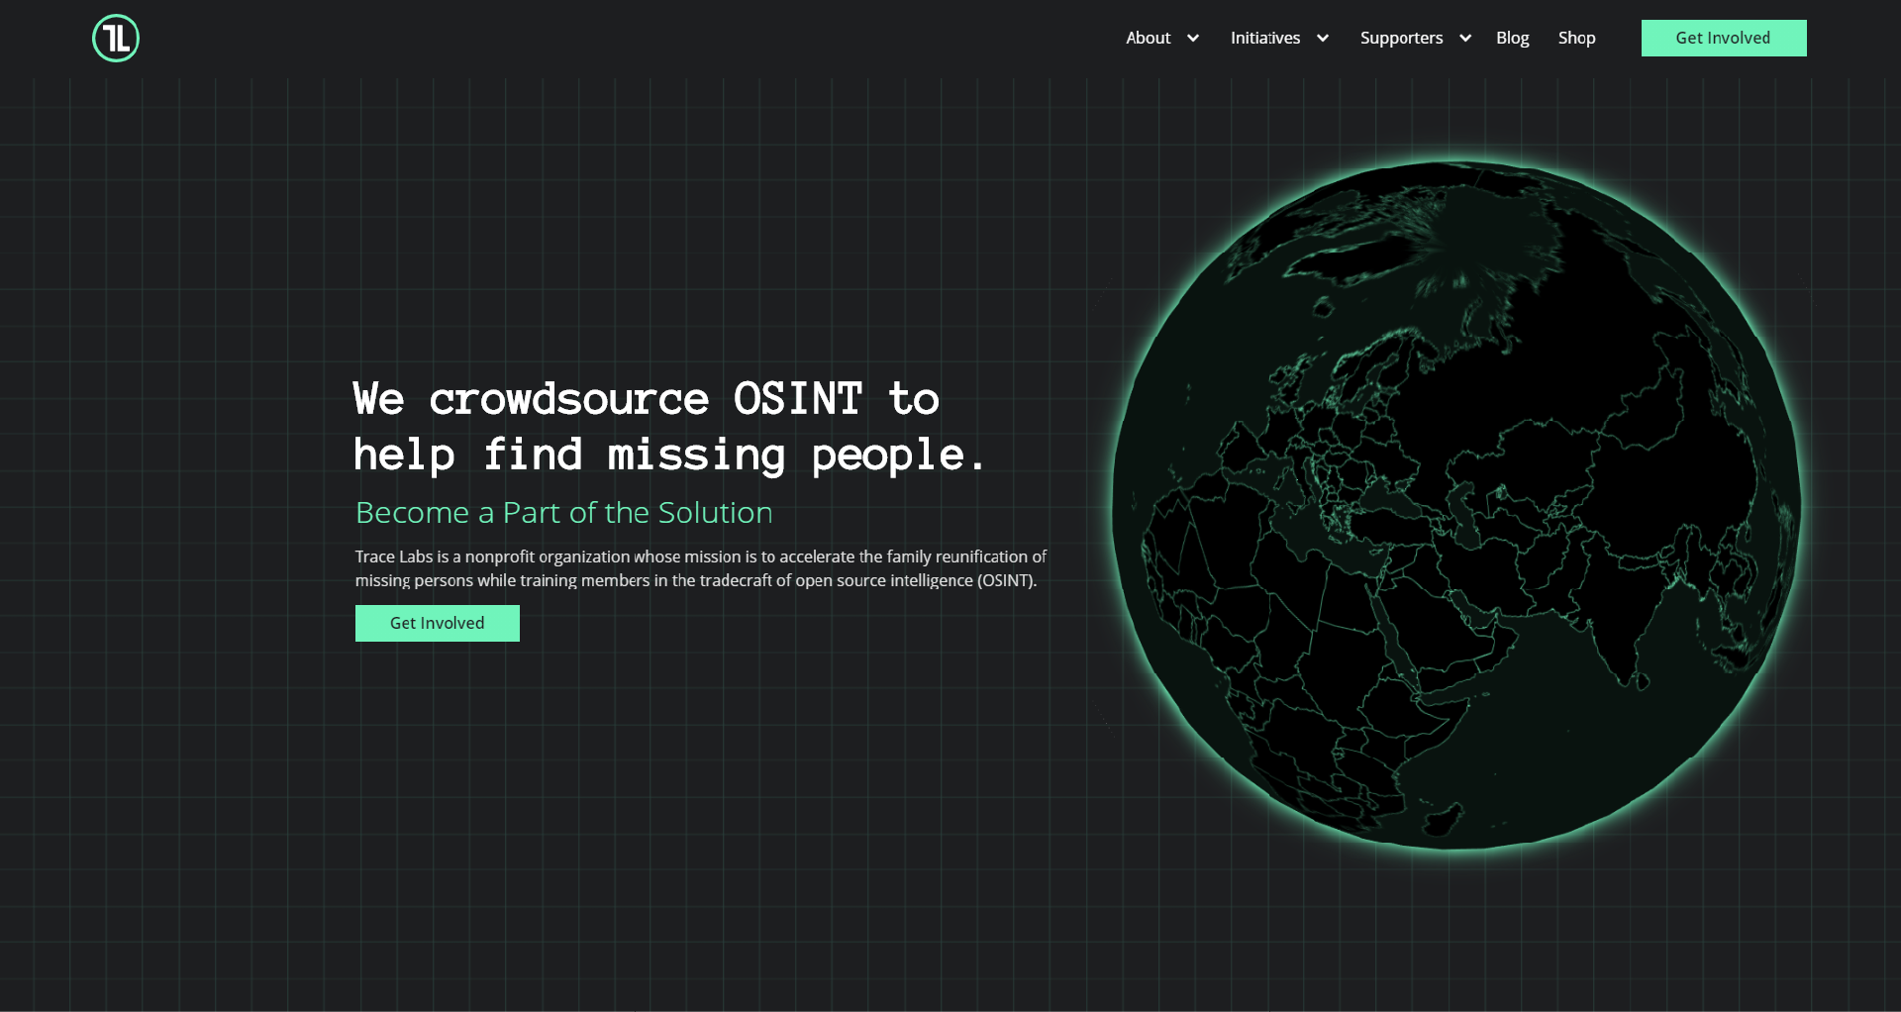
Task: Expand the About dropdown menu
Action: [x=1149, y=38]
